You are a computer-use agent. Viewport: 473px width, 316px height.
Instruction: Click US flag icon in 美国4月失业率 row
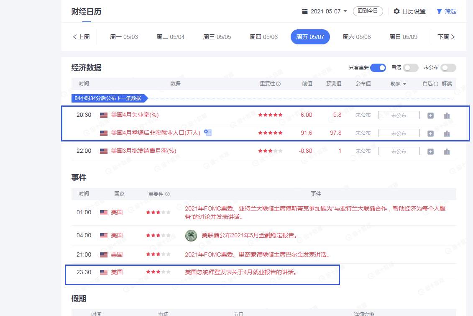pos(103,115)
